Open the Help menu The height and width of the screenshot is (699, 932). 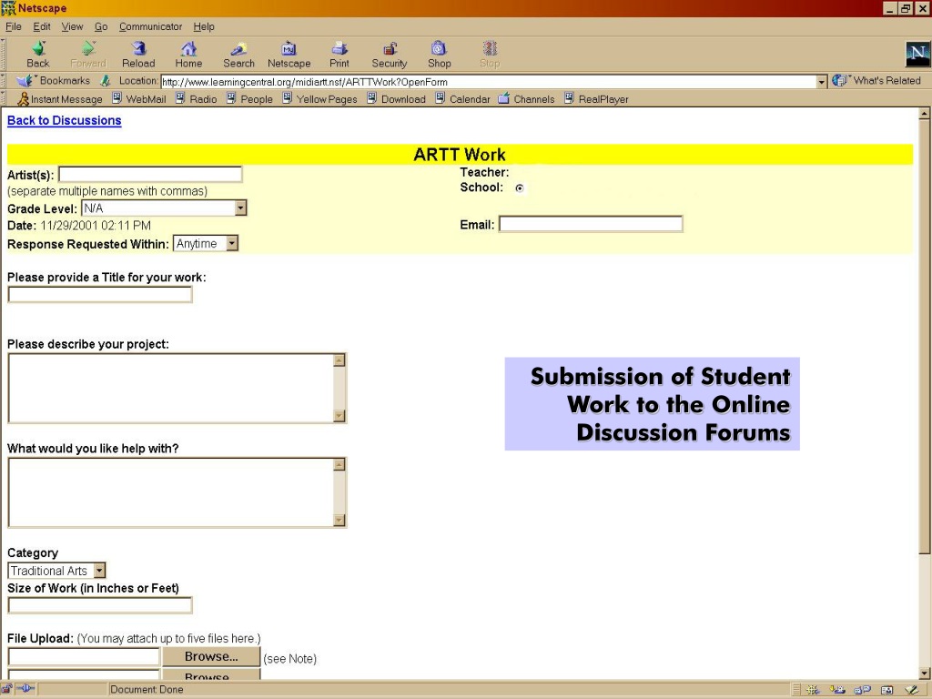203,26
